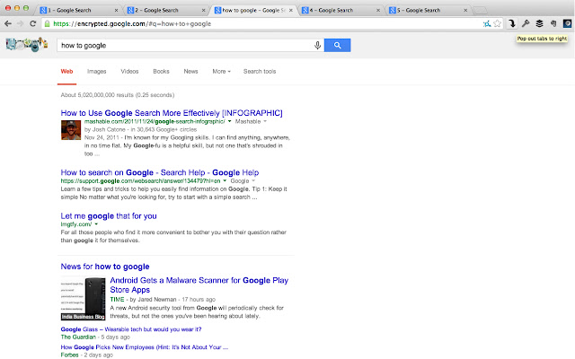The height and width of the screenshot is (359, 575).
Task: Click the hand-shaped extension icon in toolbar
Action: coord(553,24)
